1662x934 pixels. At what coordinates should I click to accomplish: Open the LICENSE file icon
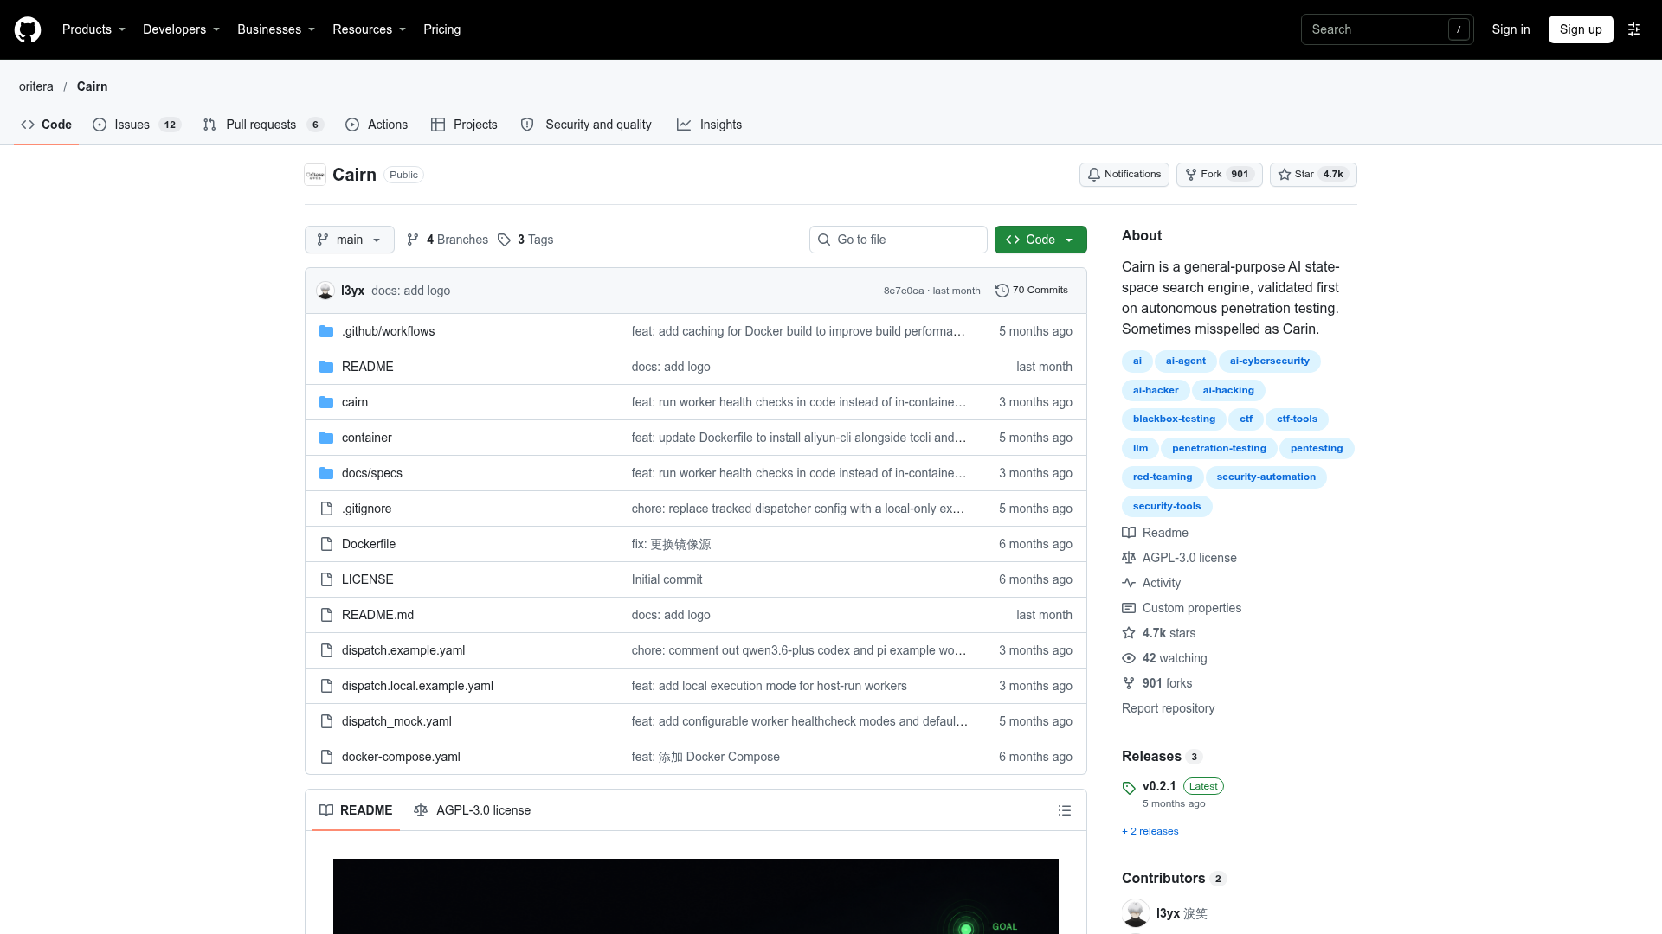[x=326, y=579]
